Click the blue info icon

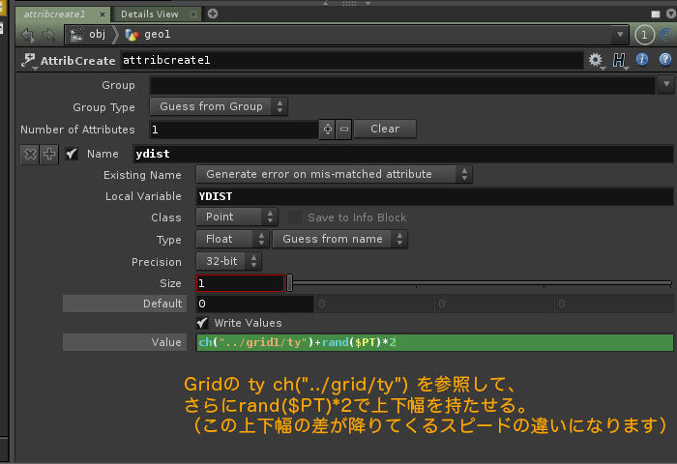coord(641,60)
